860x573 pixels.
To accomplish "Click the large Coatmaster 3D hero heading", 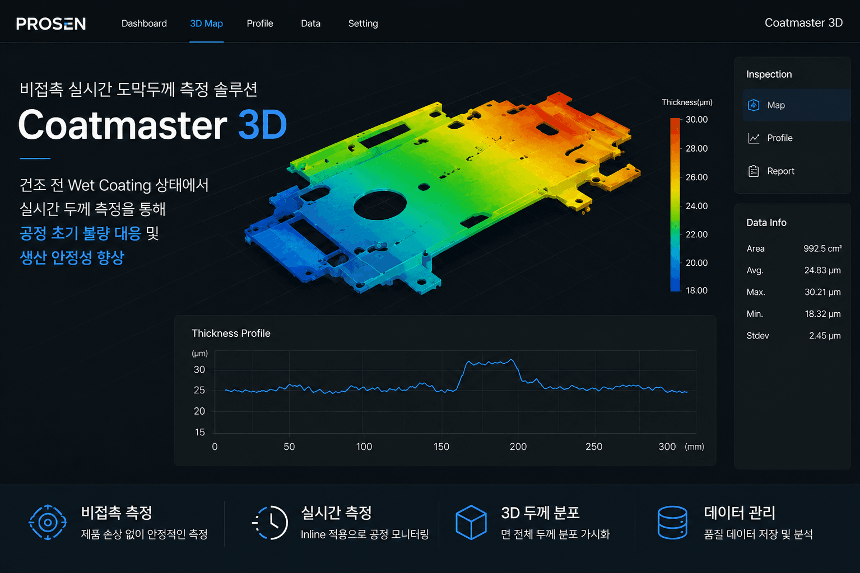I will (x=152, y=125).
